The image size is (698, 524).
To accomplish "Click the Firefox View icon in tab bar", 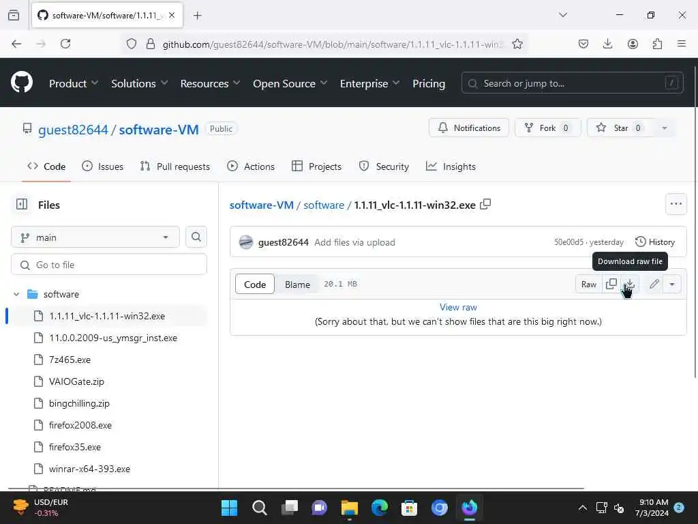I will pos(14,15).
